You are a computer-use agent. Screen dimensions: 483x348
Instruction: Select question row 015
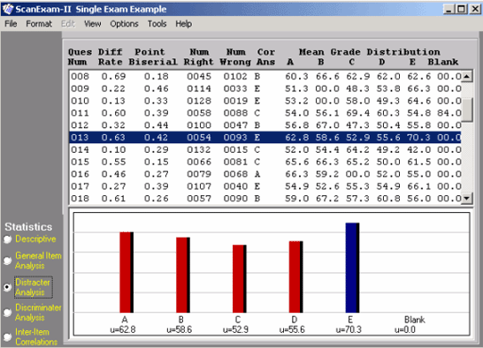(x=265, y=162)
